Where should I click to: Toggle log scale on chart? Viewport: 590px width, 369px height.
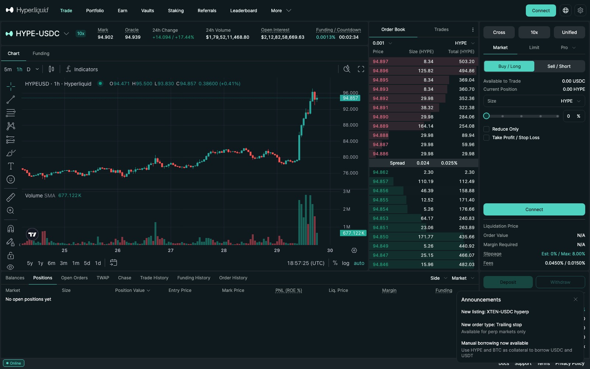[346, 263]
